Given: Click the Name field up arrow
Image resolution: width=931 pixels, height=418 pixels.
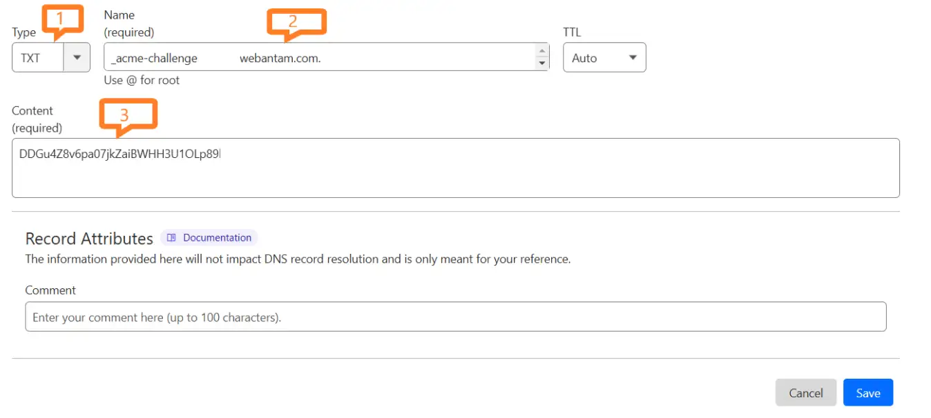Looking at the screenshot, I should tap(542, 51).
